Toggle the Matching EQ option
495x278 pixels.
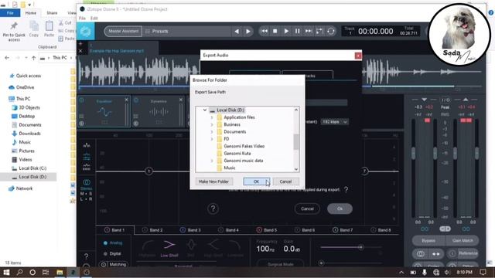point(114,264)
